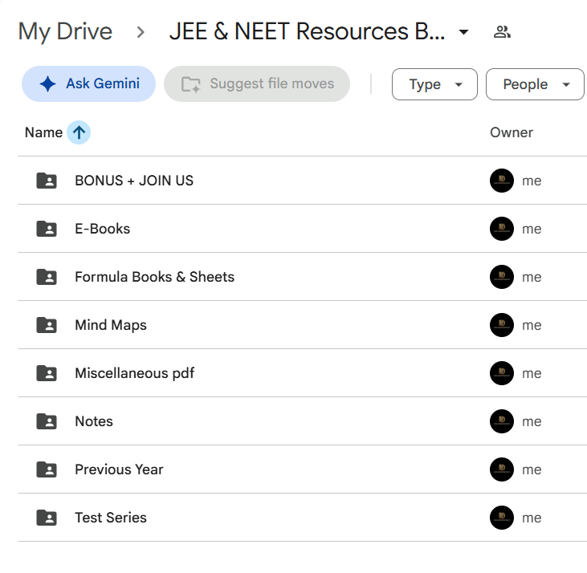Image resolution: width=587 pixels, height=573 pixels.
Task: Select the Notes folder icon
Action: (47, 421)
